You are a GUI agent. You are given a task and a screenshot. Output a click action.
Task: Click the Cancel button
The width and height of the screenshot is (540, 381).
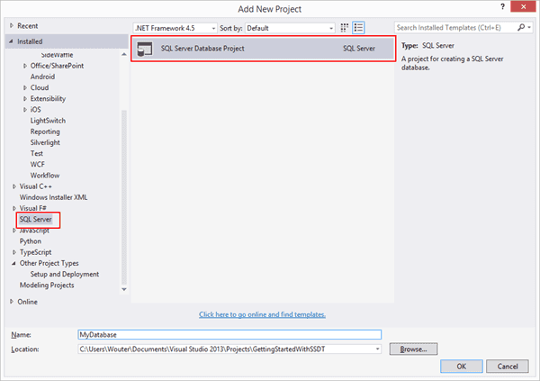click(x=508, y=367)
